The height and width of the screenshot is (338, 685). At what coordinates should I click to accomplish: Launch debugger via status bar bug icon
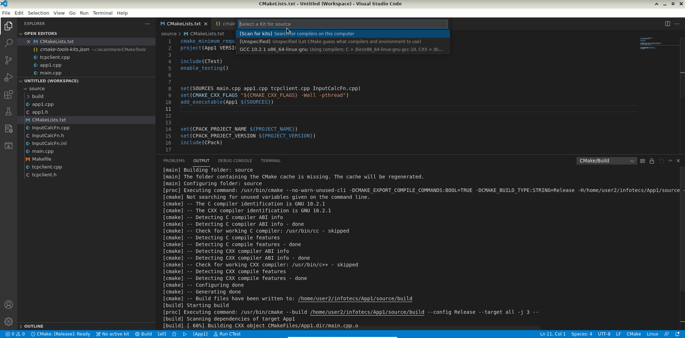click(x=174, y=334)
